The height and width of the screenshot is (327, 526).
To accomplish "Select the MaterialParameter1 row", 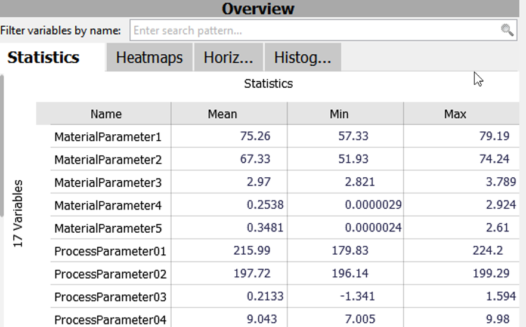I will tap(108, 137).
